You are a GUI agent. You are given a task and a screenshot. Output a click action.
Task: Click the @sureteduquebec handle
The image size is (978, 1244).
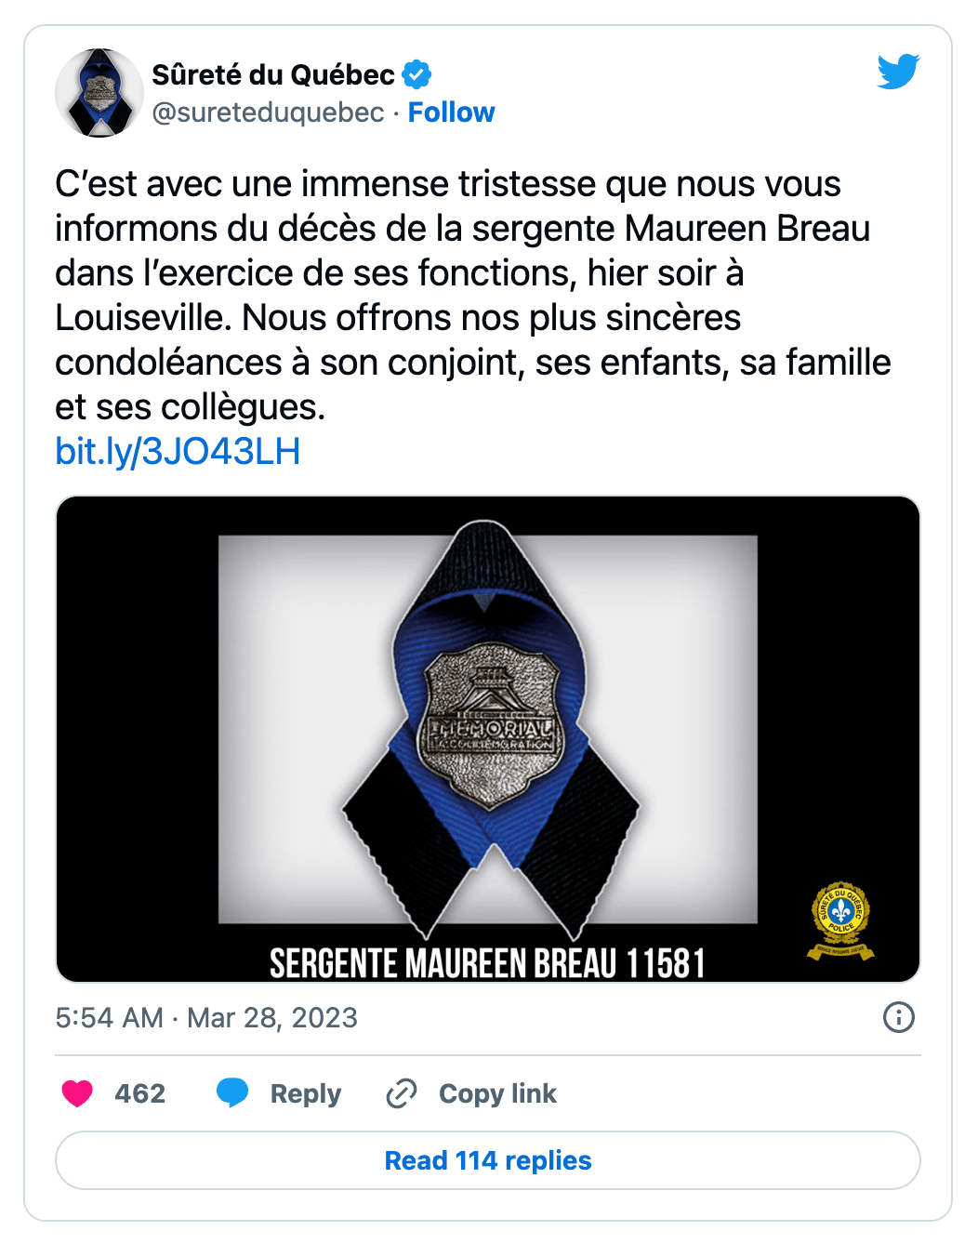click(x=268, y=112)
